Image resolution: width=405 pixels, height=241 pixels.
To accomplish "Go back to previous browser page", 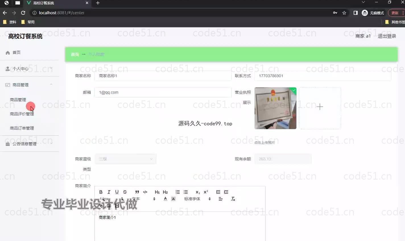I will [x=5, y=13].
